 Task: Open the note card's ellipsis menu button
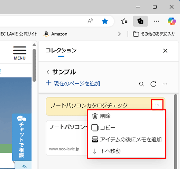[x=157, y=105]
